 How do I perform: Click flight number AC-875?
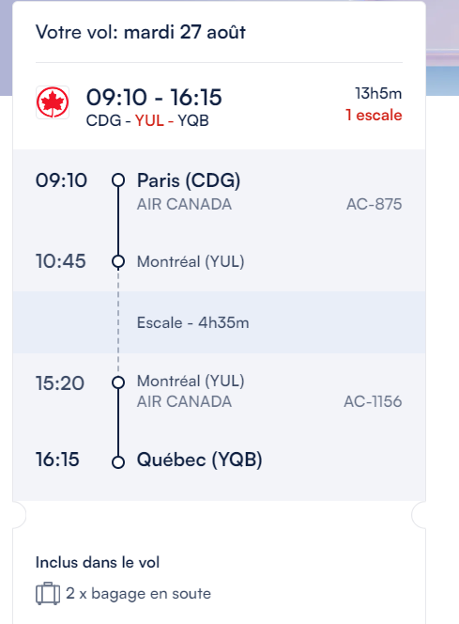(374, 204)
